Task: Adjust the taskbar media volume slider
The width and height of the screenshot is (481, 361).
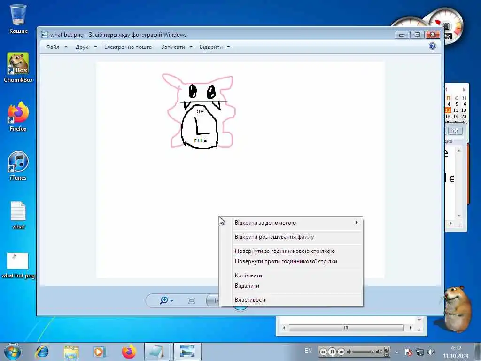Action: click(364, 352)
